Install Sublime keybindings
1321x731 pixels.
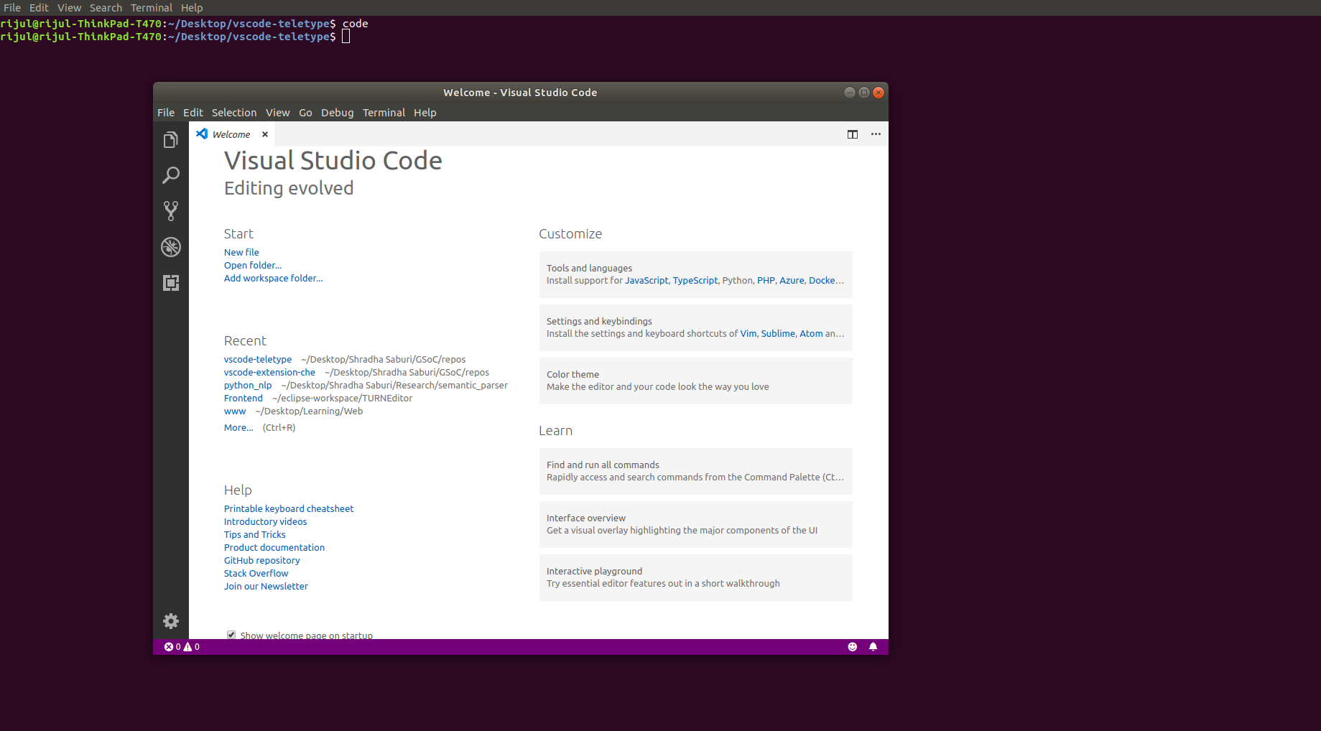(778, 333)
